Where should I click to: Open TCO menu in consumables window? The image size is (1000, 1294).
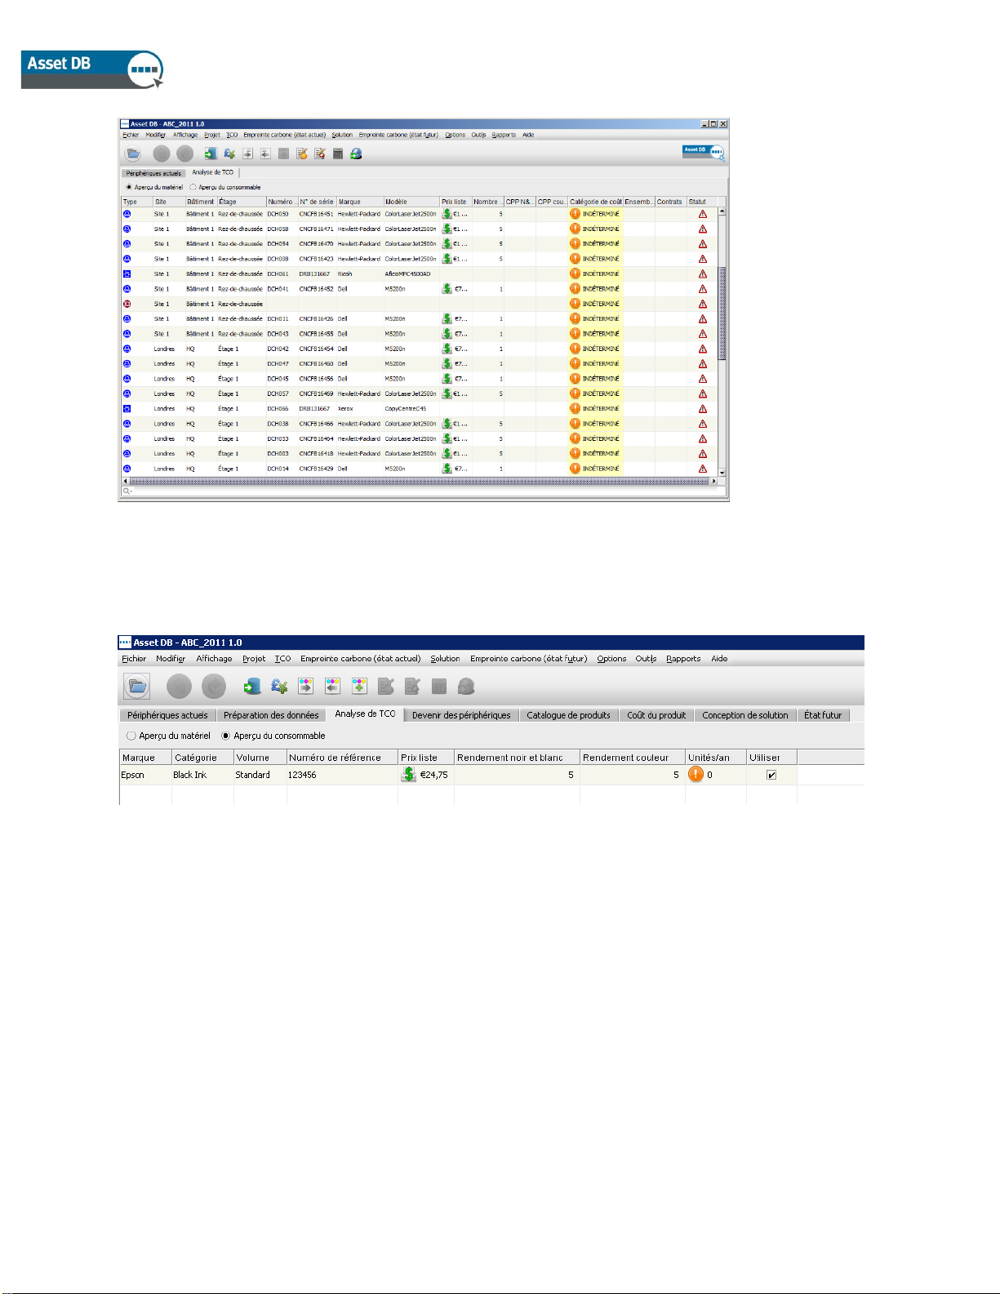pos(282,658)
